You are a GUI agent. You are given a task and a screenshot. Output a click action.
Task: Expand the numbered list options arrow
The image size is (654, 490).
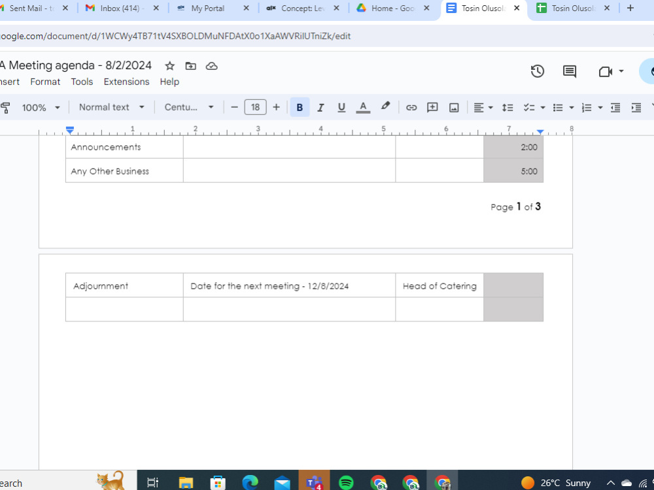pyautogui.click(x=600, y=108)
